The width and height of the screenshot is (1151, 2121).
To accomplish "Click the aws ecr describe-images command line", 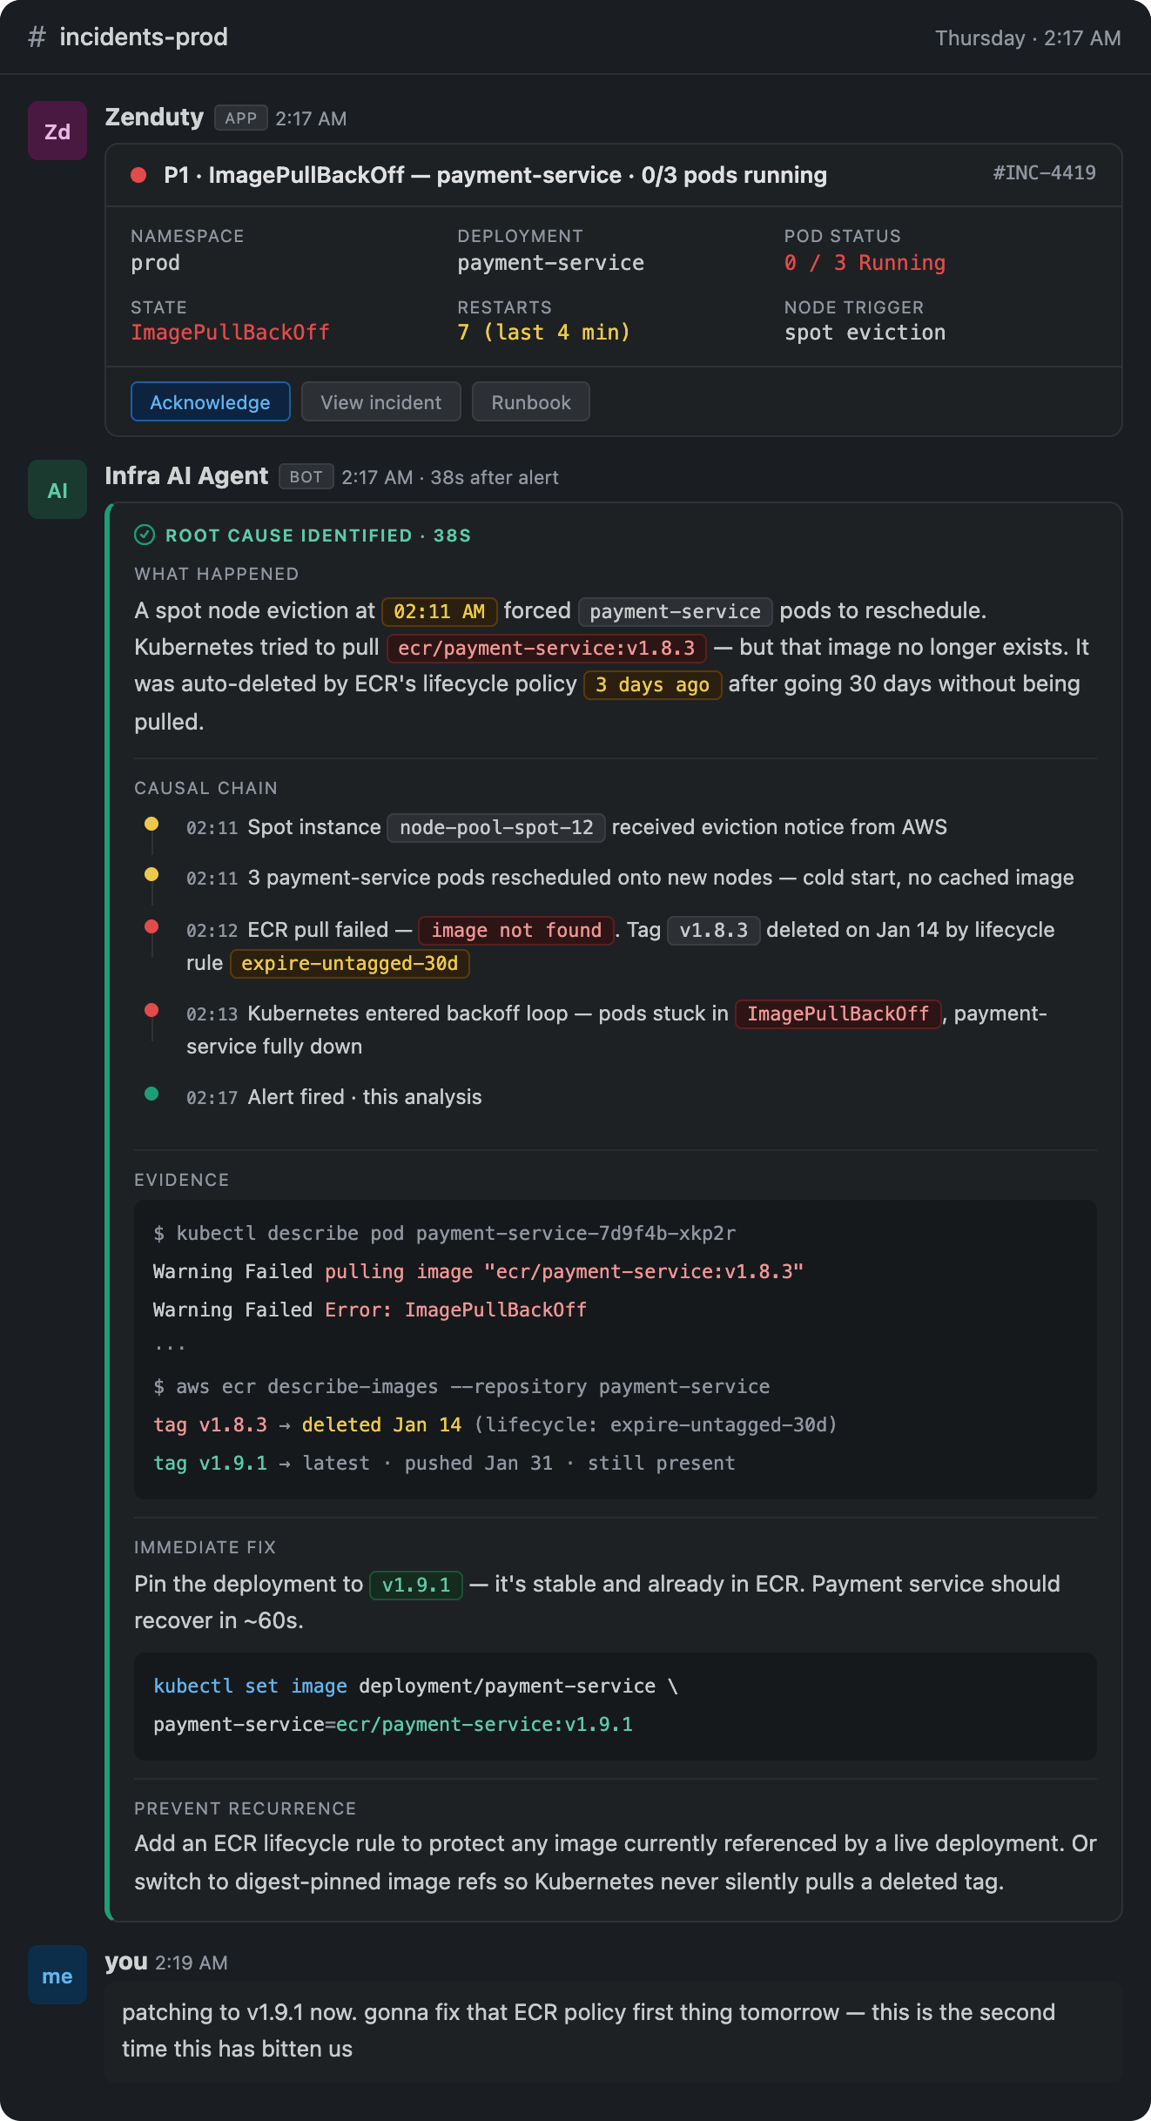I will [461, 1386].
